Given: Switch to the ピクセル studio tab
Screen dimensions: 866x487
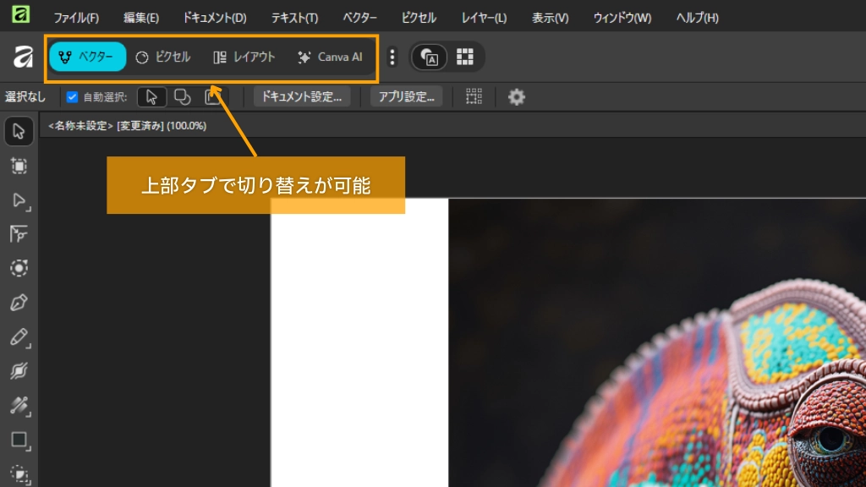Looking at the screenshot, I should [x=163, y=57].
